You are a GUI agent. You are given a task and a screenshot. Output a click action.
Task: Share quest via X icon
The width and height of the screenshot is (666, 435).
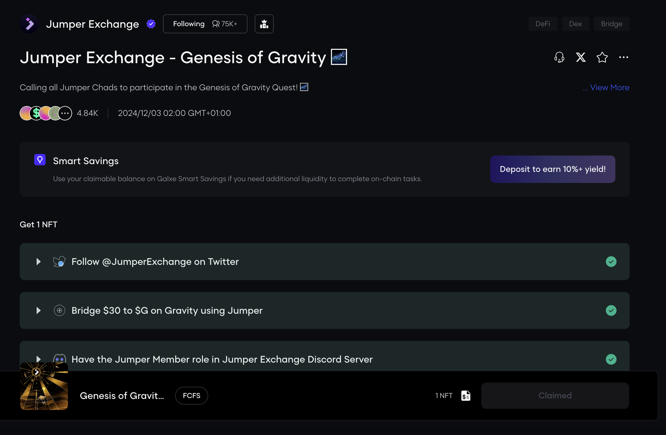(x=581, y=57)
